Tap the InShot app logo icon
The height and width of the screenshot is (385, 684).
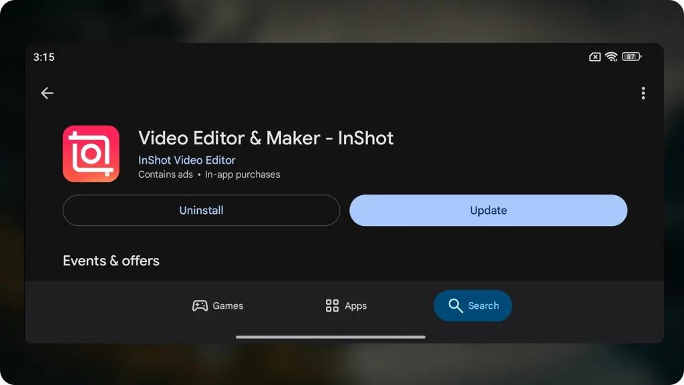pyautogui.click(x=91, y=154)
